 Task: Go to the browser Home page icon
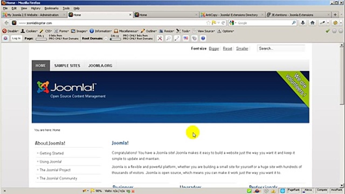click(x=312, y=23)
